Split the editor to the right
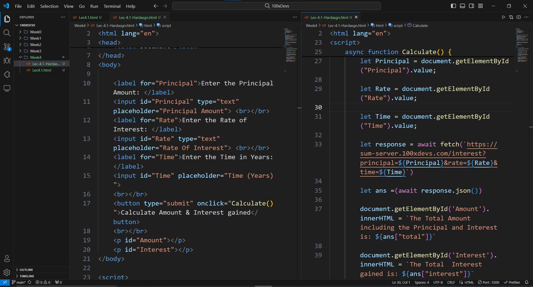Screen dimensions: 533x287 [x=518, y=17]
